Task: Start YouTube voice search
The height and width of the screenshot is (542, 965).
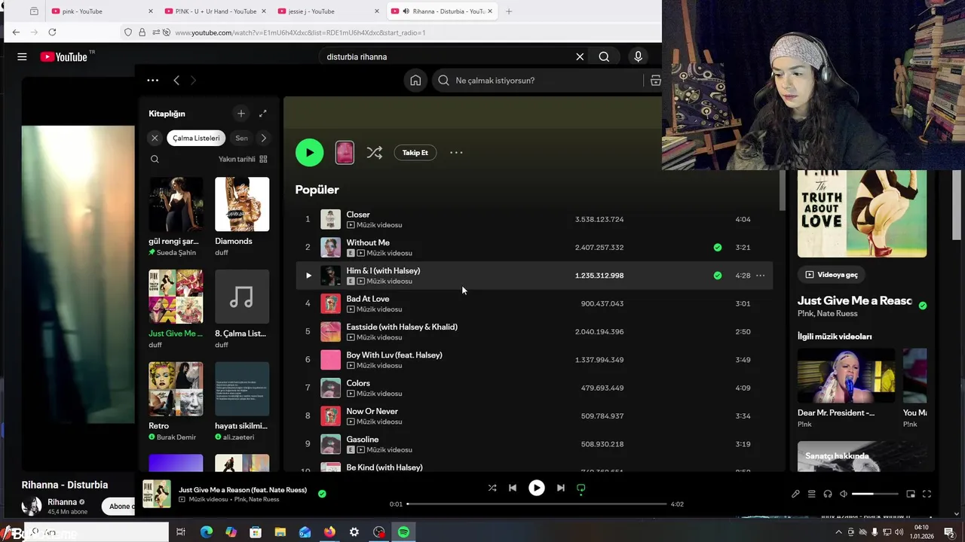Action: click(x=638, y=56)
